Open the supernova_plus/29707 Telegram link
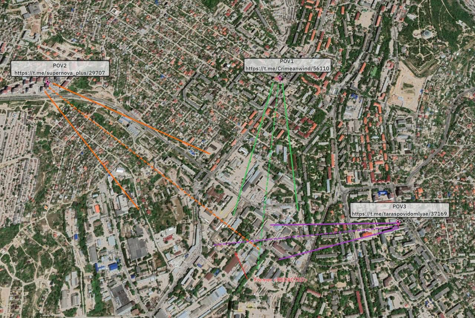 click(x=60, y=73)
